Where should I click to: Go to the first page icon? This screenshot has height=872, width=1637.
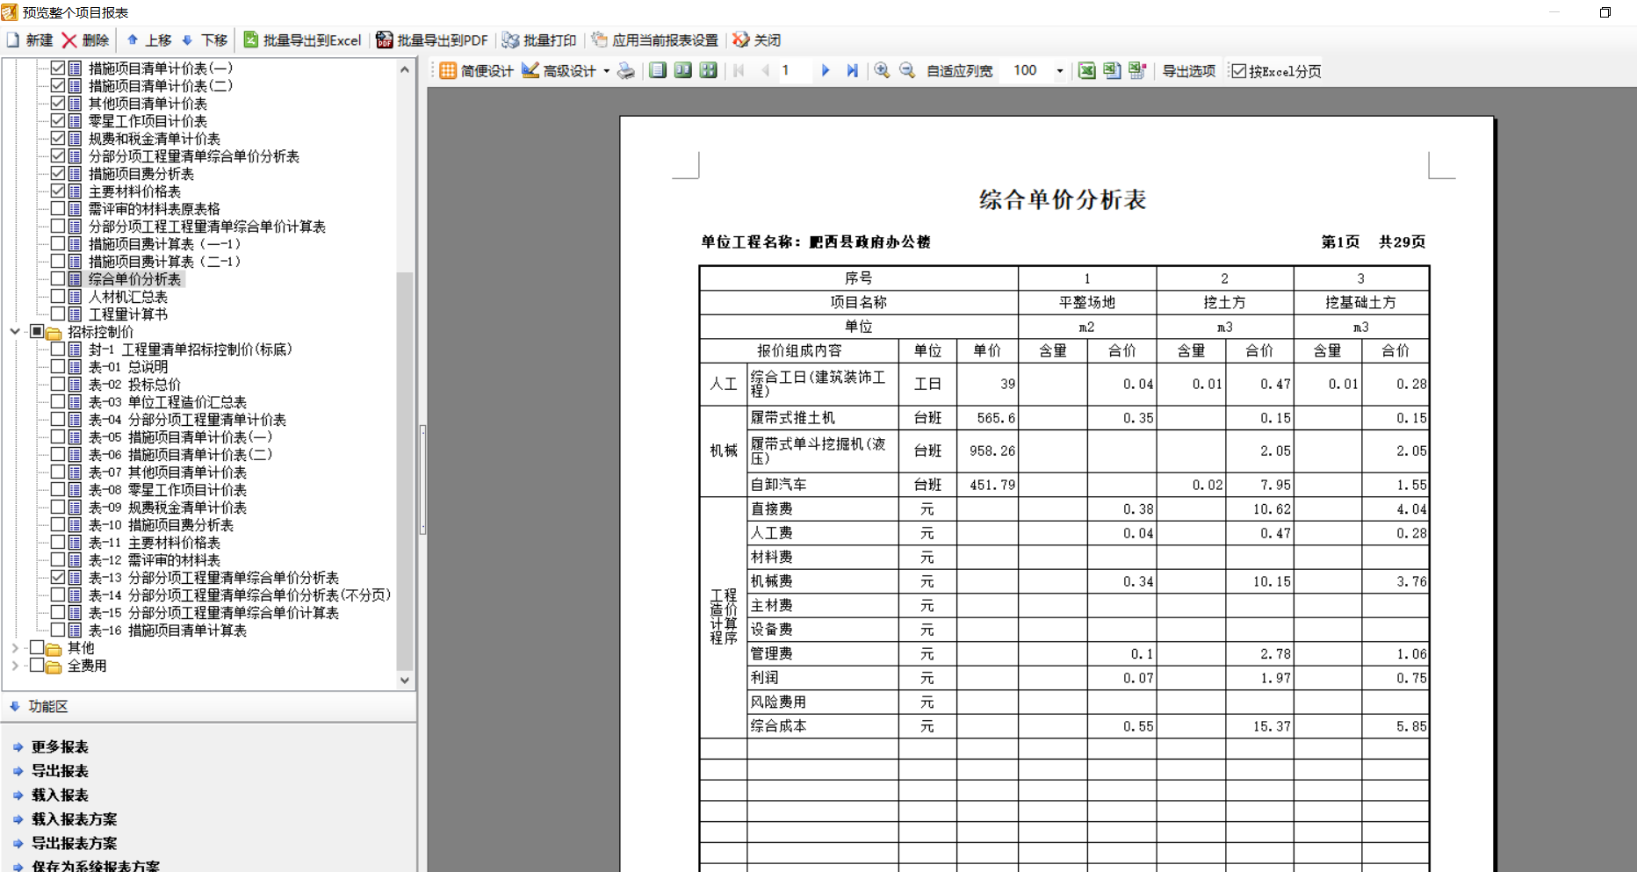coord(739,70)
